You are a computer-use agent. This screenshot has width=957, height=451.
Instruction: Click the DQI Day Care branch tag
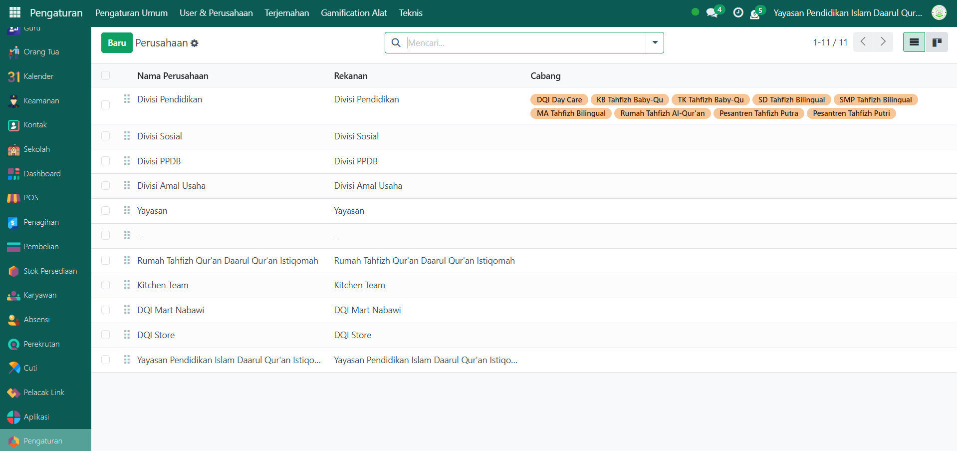click(x=559, y=100)
